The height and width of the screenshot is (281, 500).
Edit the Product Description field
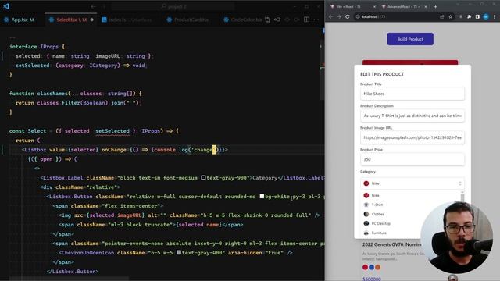click(412, 116)
